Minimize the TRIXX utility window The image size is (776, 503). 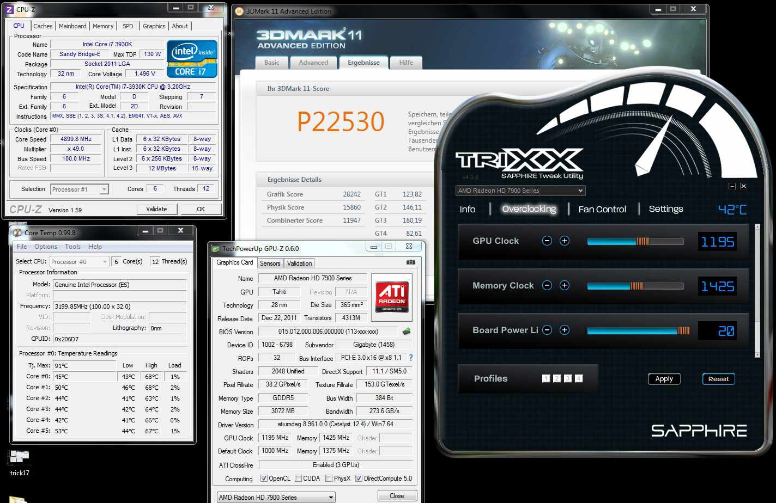coord(732,186)
